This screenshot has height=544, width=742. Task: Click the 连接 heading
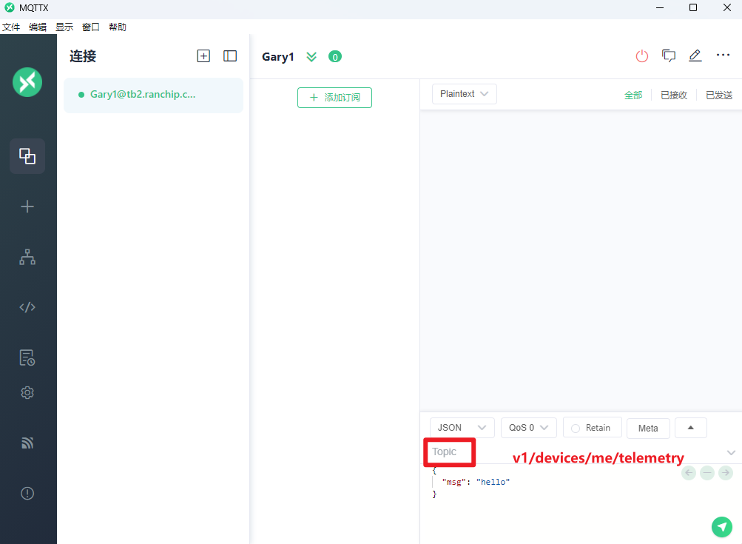click(83, 56)
